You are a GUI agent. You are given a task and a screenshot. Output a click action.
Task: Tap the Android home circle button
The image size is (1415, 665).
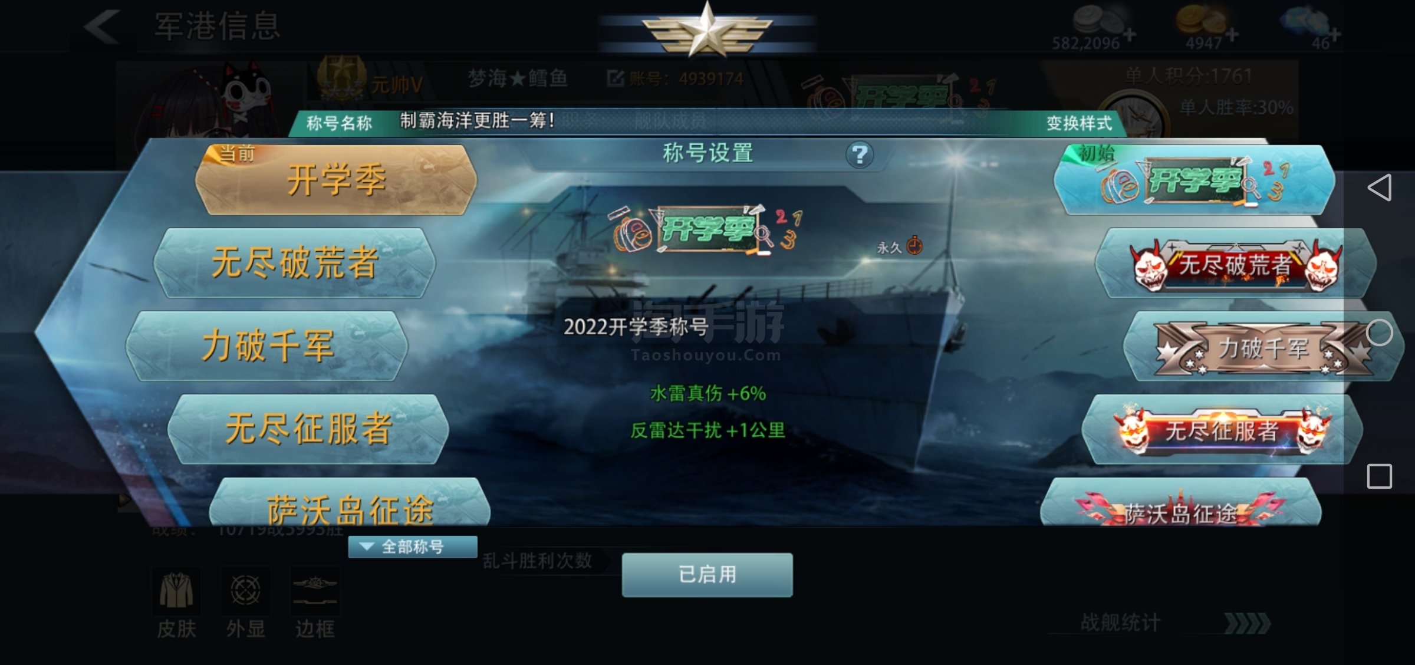pyautogui.click(x=1380, y=333)
